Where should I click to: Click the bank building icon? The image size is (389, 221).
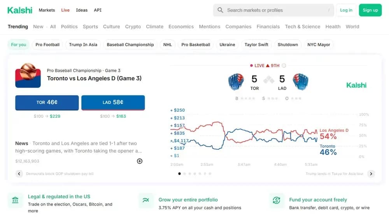[x=15, y=200]
